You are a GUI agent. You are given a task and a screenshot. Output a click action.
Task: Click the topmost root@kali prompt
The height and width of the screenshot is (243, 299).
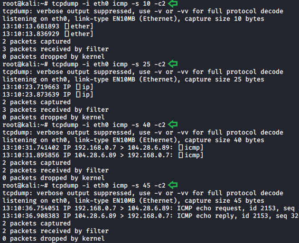click(x=23, y=4)
